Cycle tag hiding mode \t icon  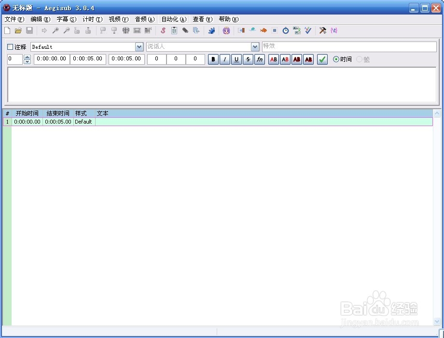tap(334, 30)
